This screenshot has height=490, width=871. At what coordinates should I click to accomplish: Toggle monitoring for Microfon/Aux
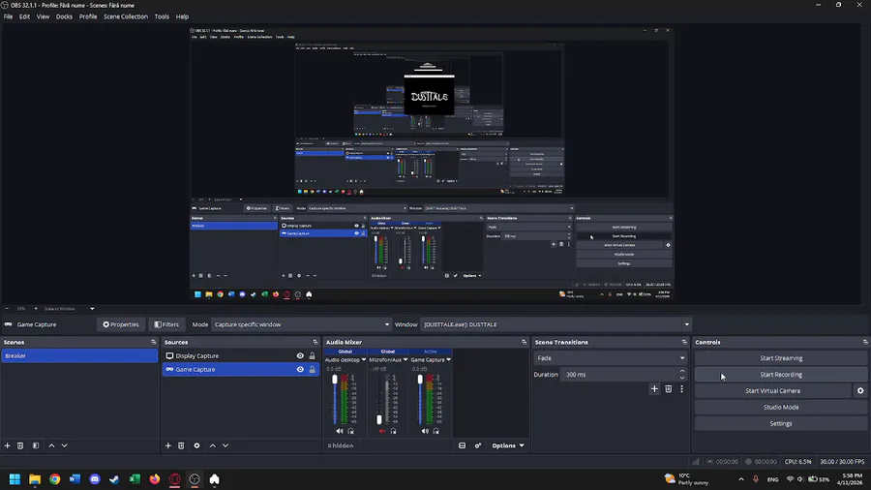(x=393, y=431)
